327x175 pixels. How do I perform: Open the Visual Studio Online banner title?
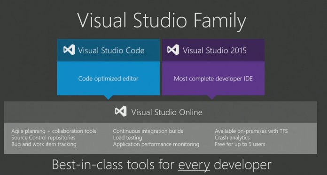(167, 112)
